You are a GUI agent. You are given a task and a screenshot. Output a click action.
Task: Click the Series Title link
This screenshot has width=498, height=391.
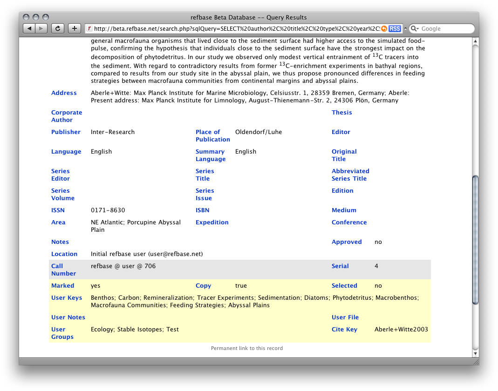(205, 175)
